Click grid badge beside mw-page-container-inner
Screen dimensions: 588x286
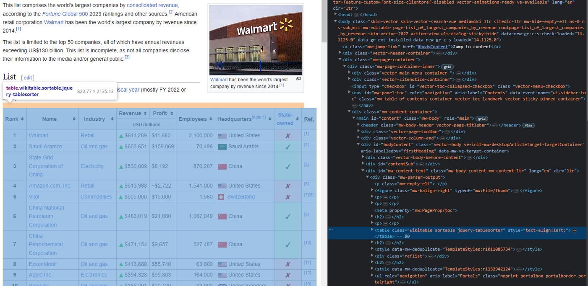448,67
